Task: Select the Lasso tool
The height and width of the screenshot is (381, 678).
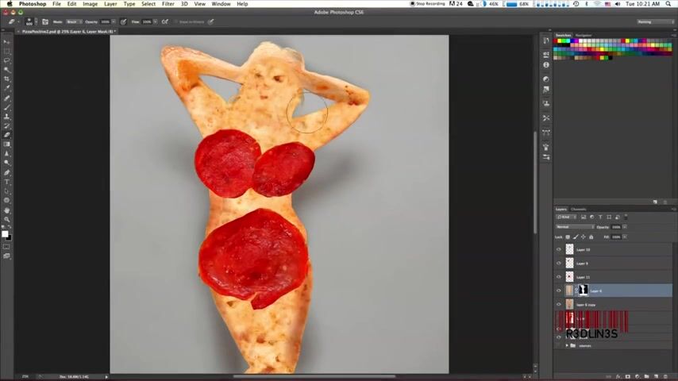Action: pyautogui.click(x=7, y=60)
